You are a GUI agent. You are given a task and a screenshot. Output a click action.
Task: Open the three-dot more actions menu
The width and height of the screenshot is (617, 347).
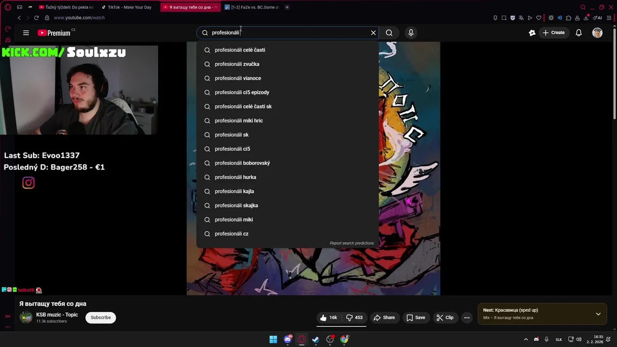[x=467, y=318]
